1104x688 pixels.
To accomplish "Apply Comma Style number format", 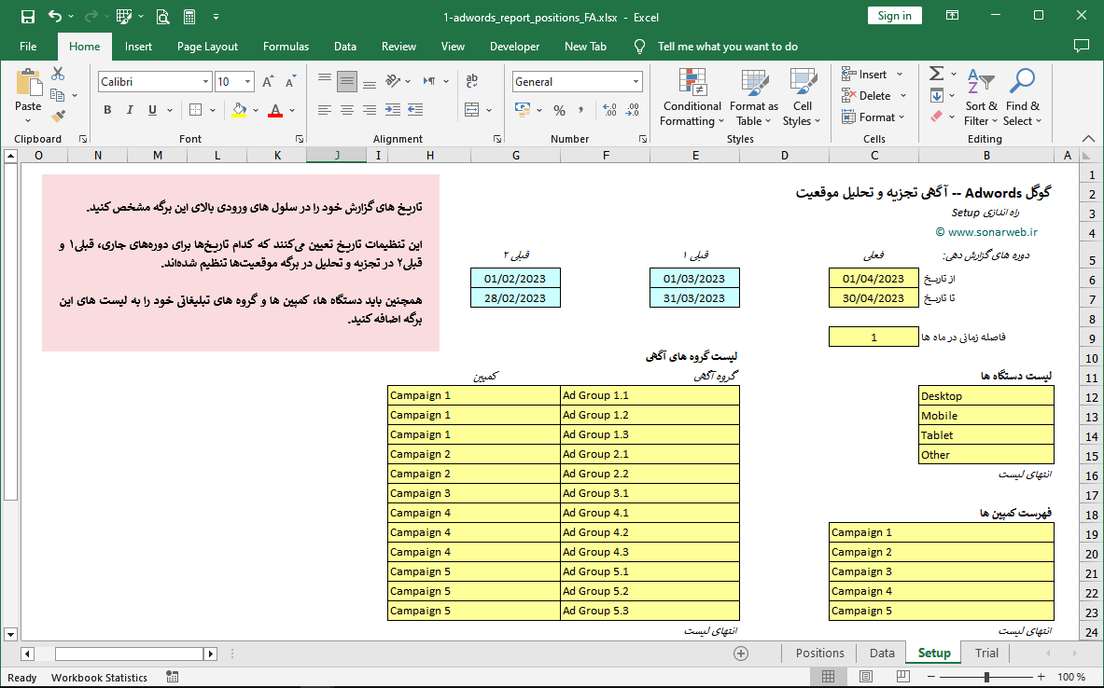I will pyautogui.click(x=580, y=110).
